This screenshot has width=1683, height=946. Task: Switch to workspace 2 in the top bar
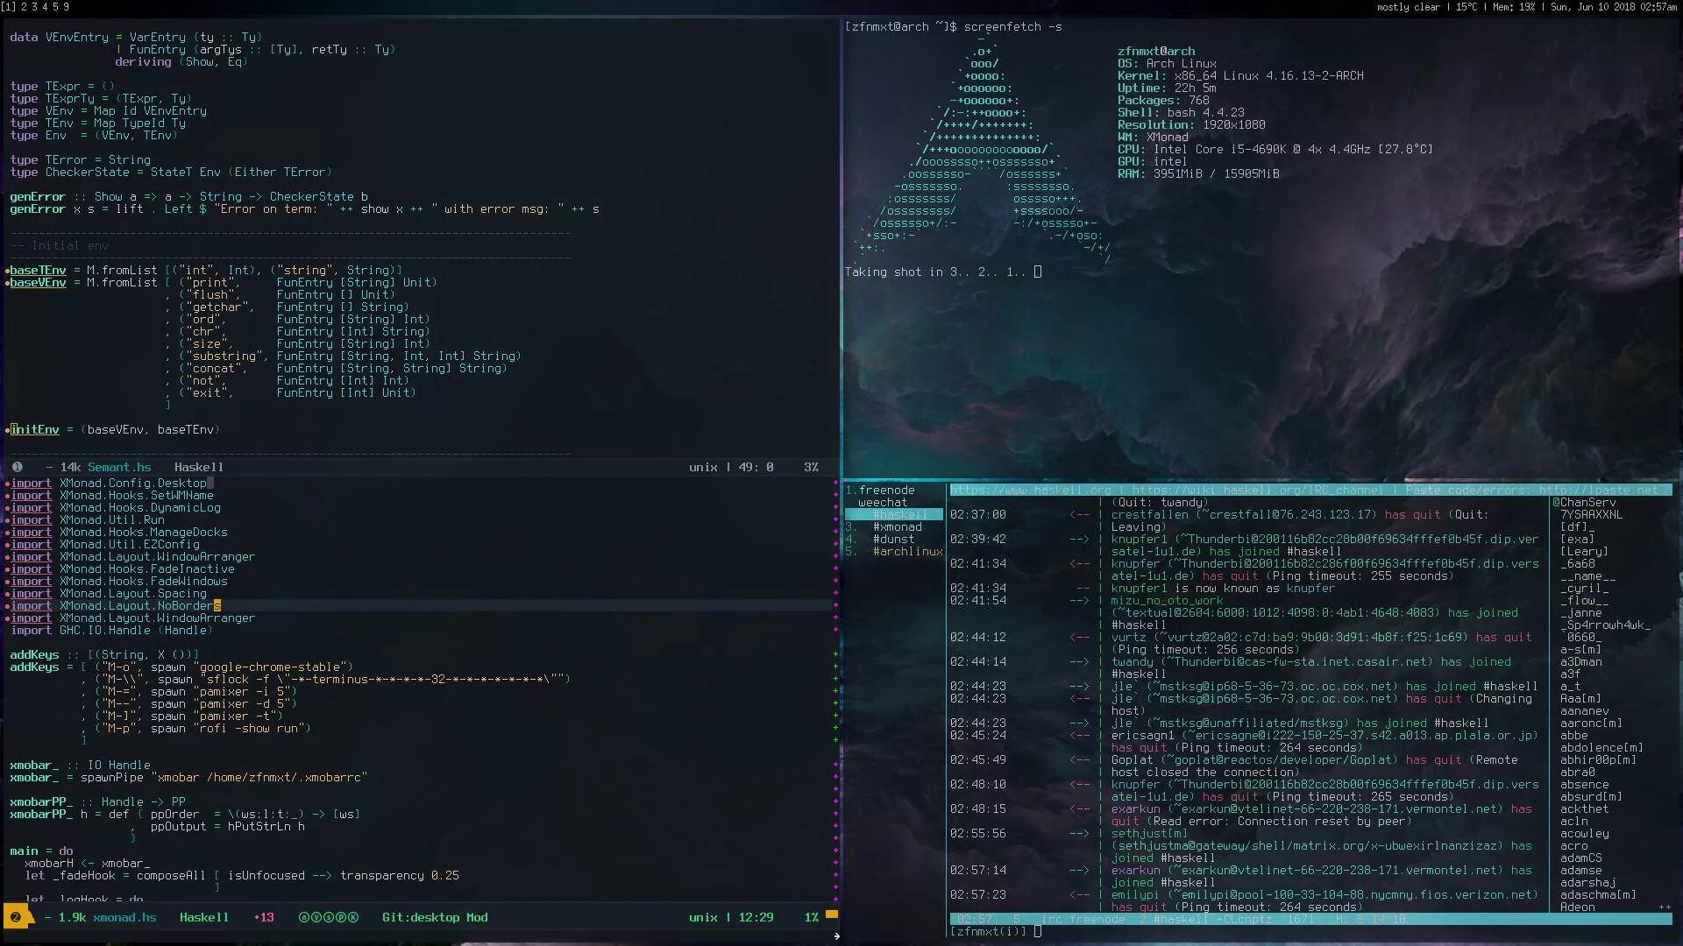(24, 7)
